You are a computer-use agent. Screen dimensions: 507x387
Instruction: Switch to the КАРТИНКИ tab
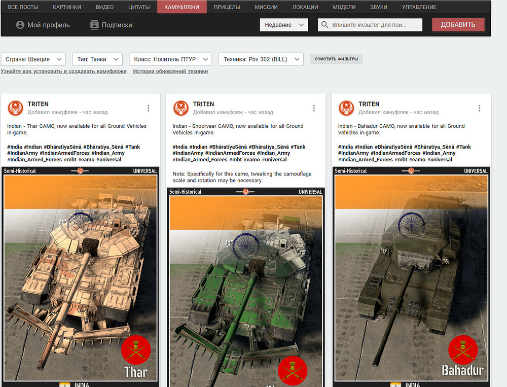[67, 7]
